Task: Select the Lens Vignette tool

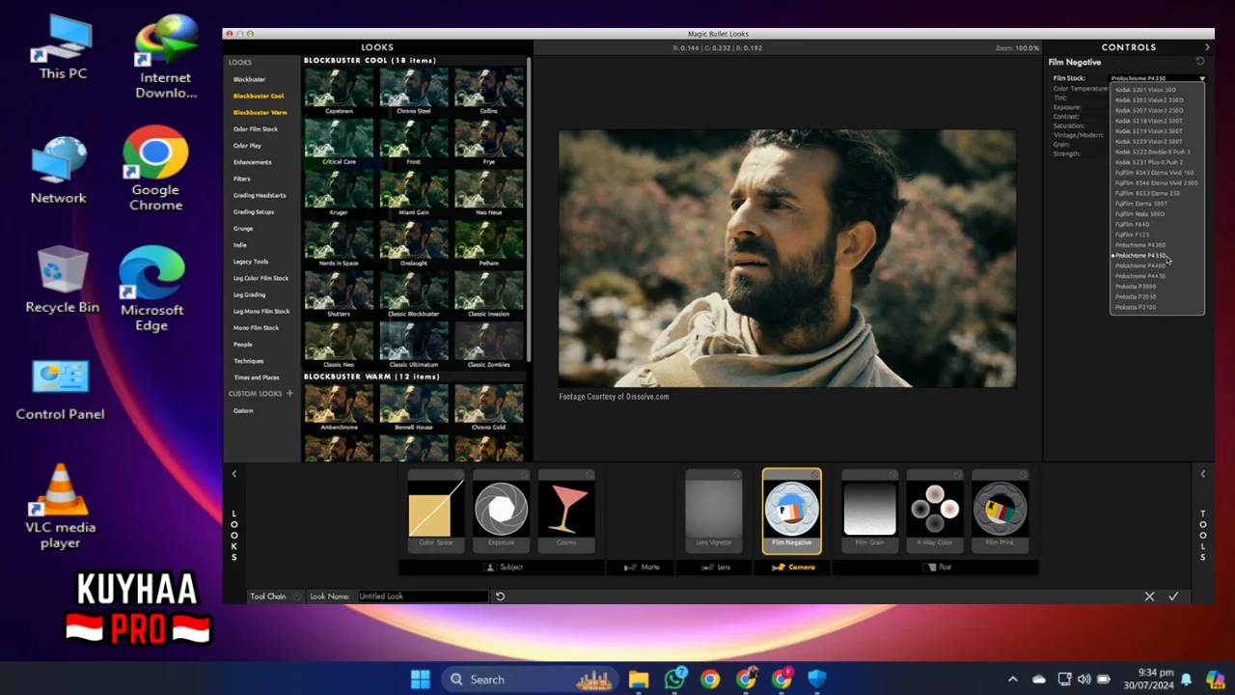Action: click(714, 511)
